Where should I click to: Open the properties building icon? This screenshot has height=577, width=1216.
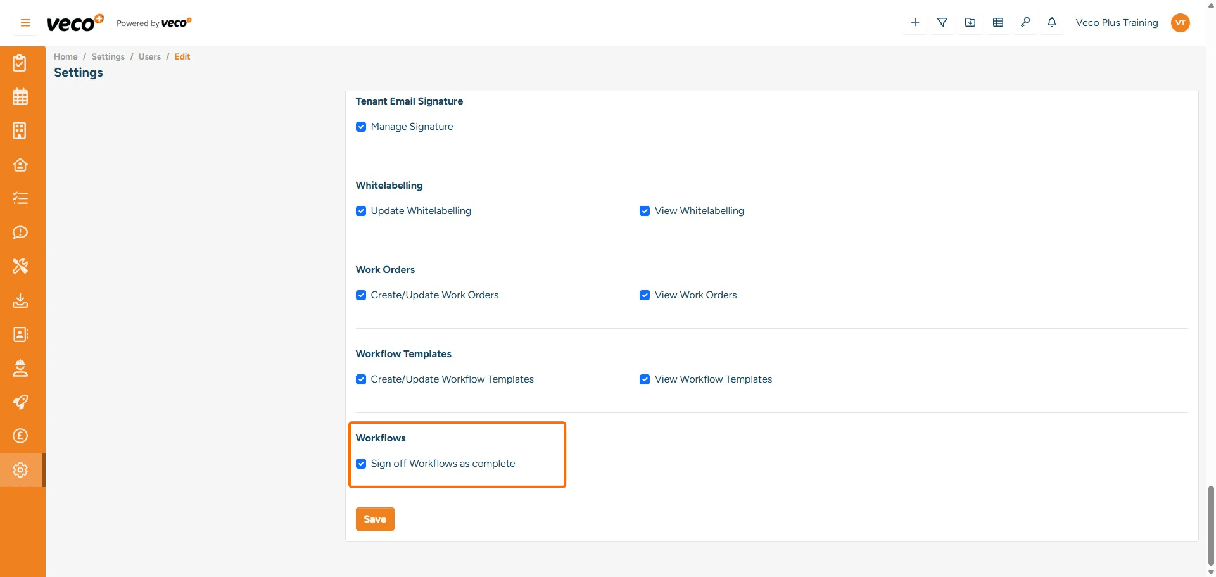coord(20,130)
